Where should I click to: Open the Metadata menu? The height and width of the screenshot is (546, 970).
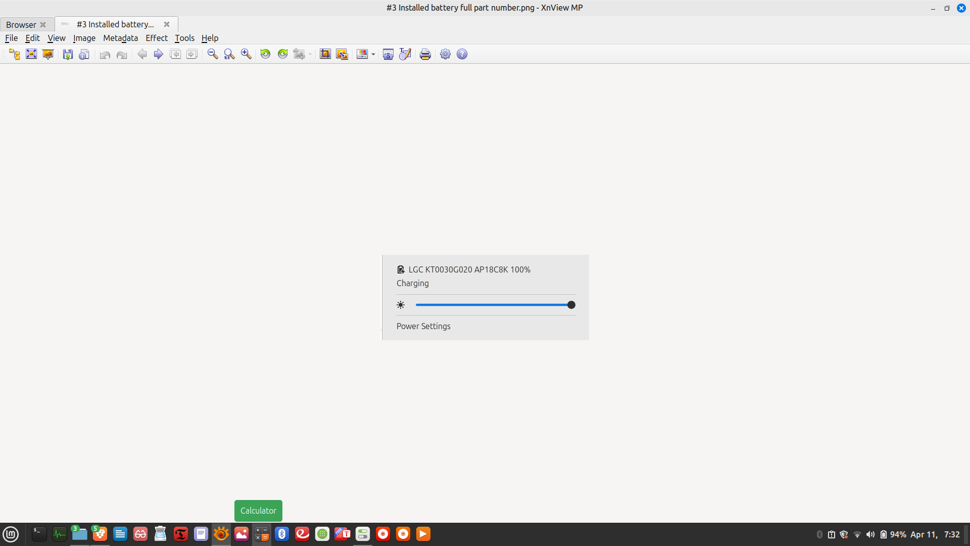click(x=120, y=38)
